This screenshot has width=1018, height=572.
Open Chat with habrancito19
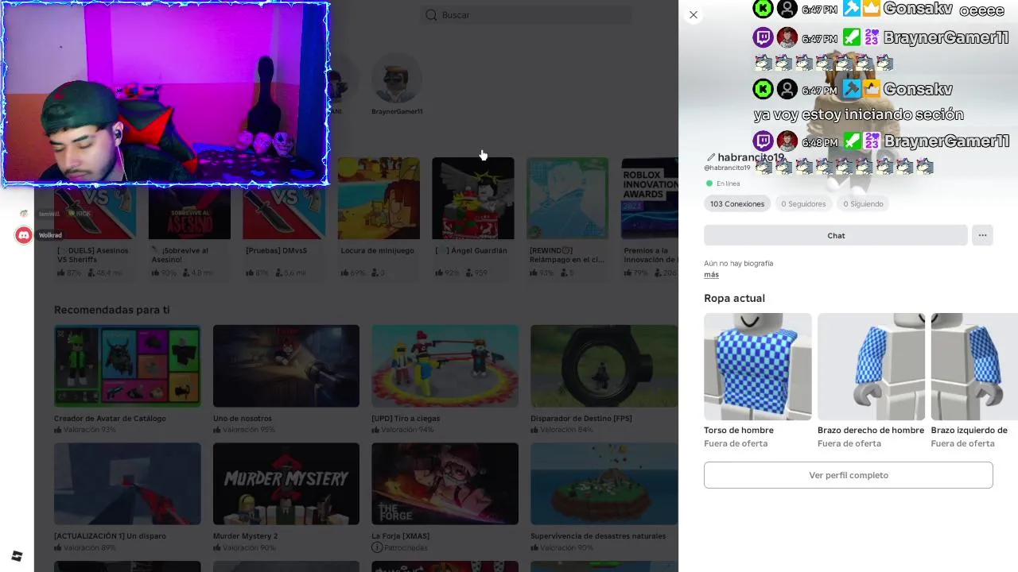836,235
